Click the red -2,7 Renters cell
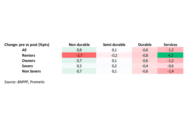Screen dimensions: 187x124 [x=79, y=55]
